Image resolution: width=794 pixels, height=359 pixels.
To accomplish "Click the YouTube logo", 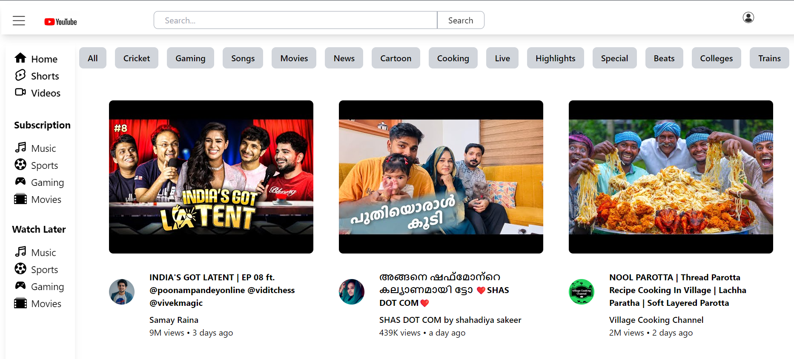I will pyautogui.click(x=61, y=22).
